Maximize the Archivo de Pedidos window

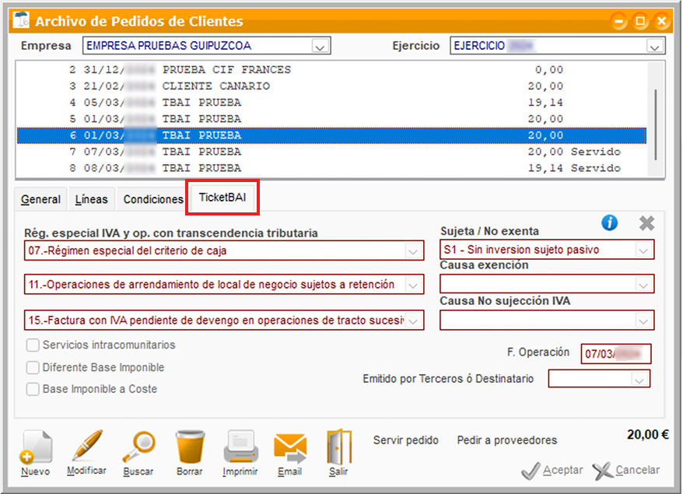pyautogui.click(x=640, y=21)
